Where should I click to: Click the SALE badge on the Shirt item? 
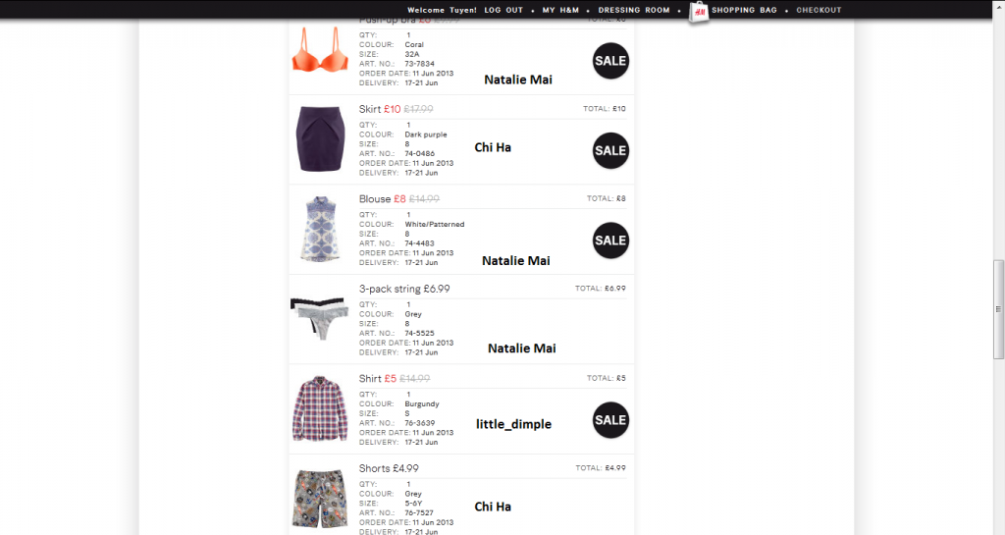tap(610, 420)
